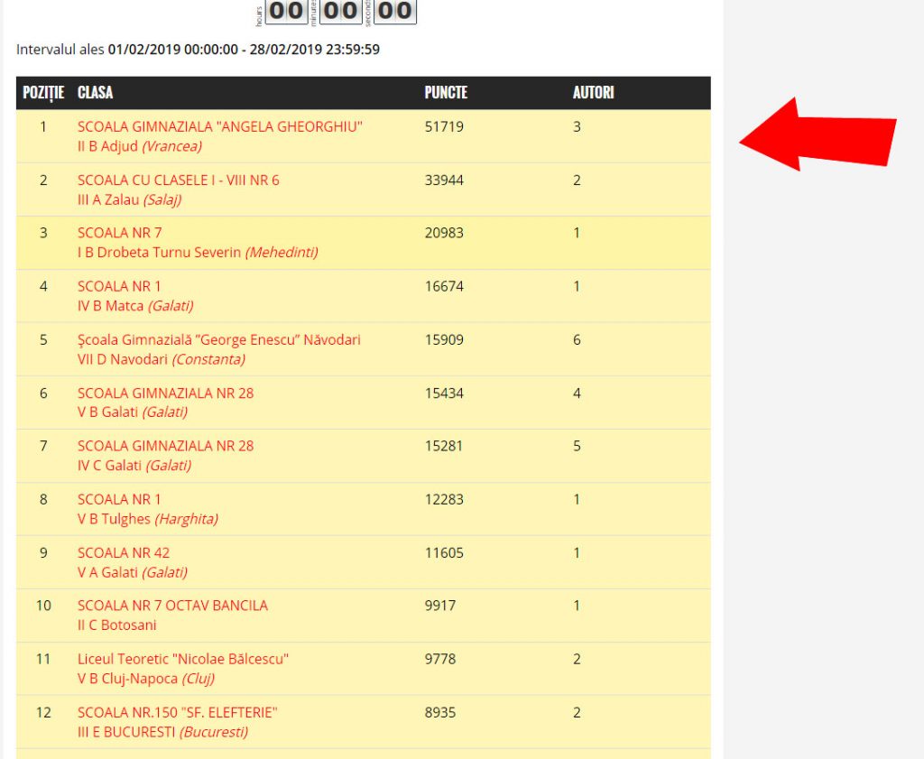Open SCOALA NR 1 IV B Matca link

pyautogui.click(x=135, y=296)
